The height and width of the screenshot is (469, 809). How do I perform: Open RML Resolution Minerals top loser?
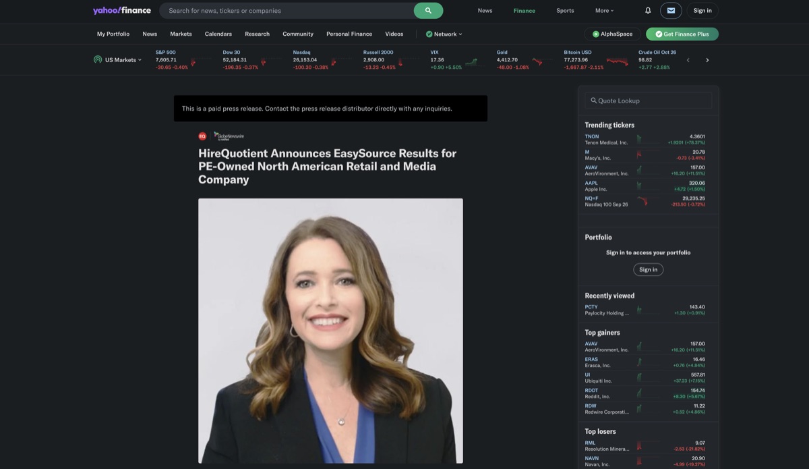645,446
